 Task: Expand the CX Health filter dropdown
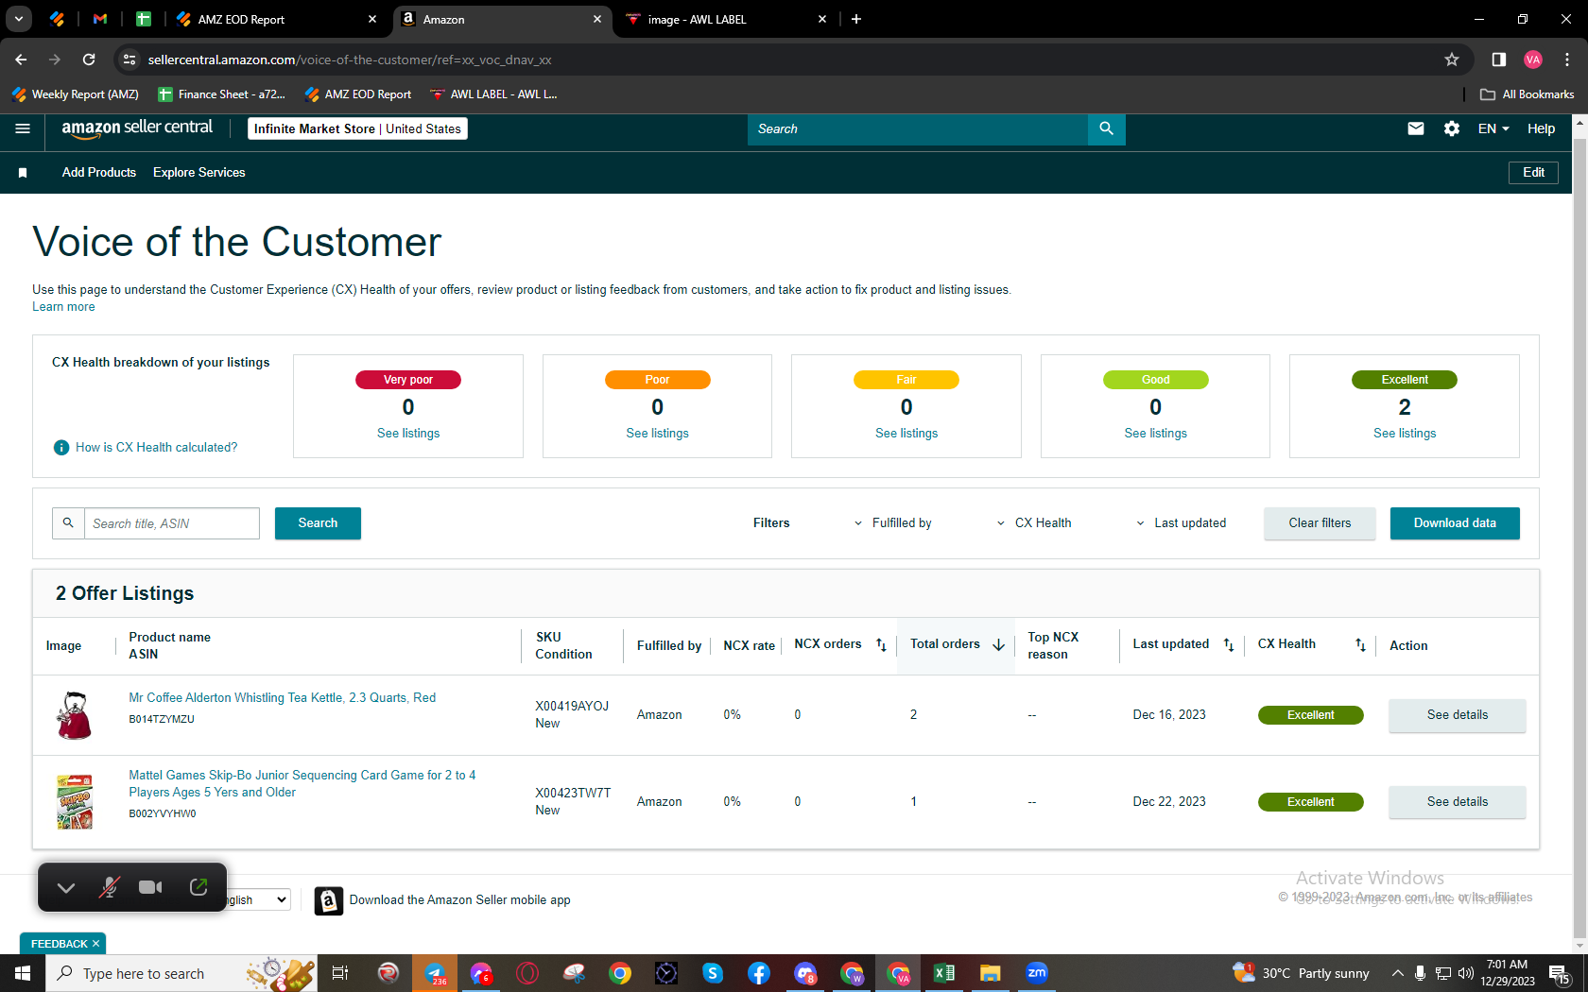1034,523
